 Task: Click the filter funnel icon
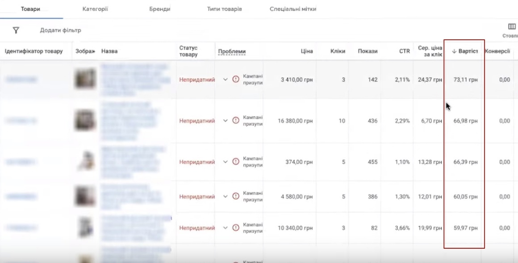click(x=16, y=30)
